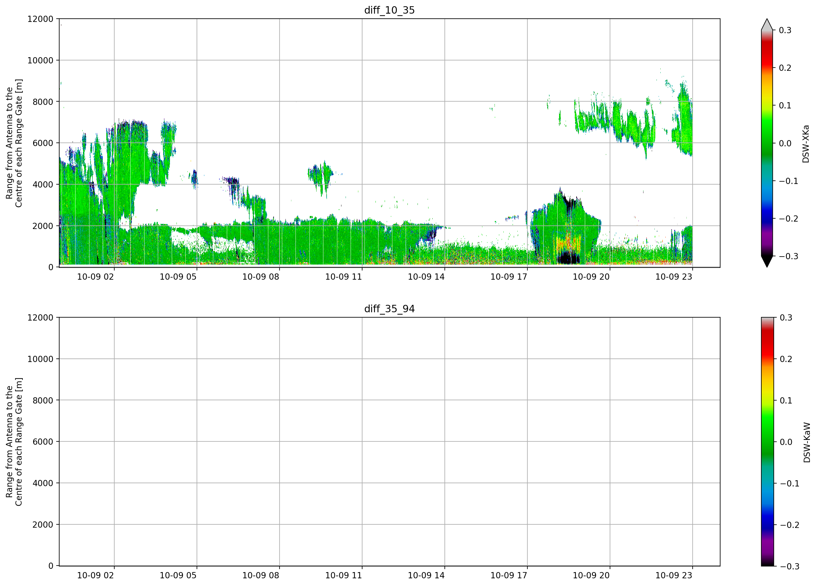The width and height of the screenshot is (817, 586).
Task: Click 10-09 08 x-tick under diff_35_94
Action: [x=261, y=576]
